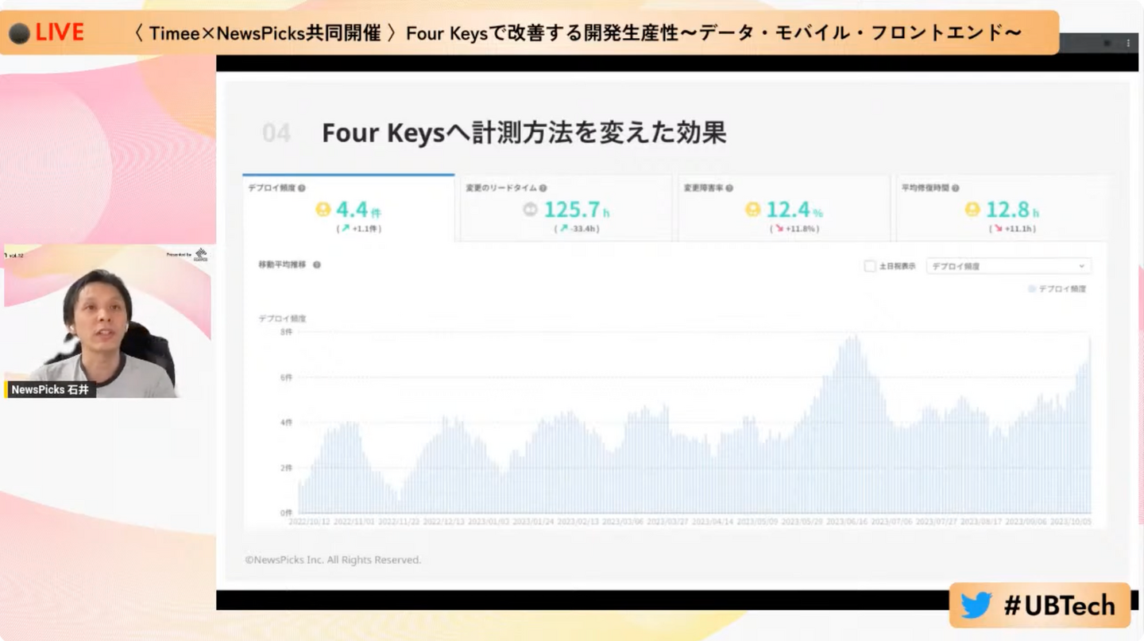1144x641 pixels.
Task: Click the 2022/10/12 date label
Action: pyautogui.click(x=308, y=522)
